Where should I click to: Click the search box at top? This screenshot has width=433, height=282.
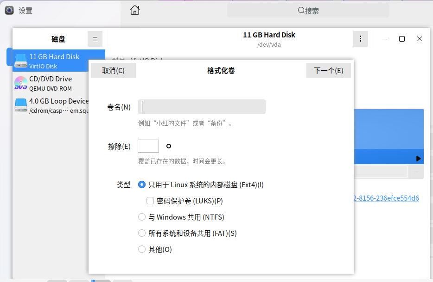click(308, 10)
